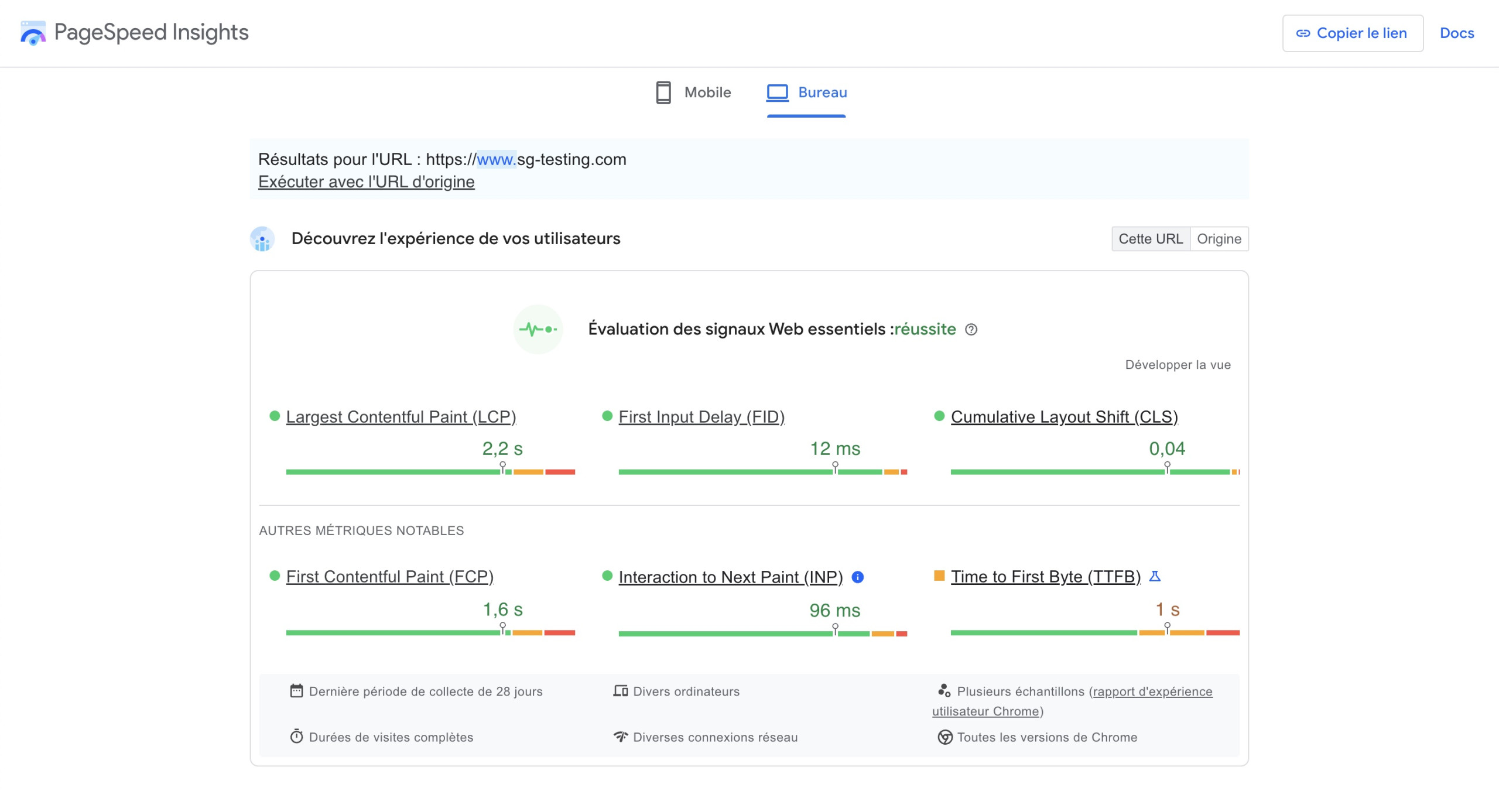Click the orange square status beside TTFB
The width and height of the screenshot is (1499, 791).
point(939,576)
